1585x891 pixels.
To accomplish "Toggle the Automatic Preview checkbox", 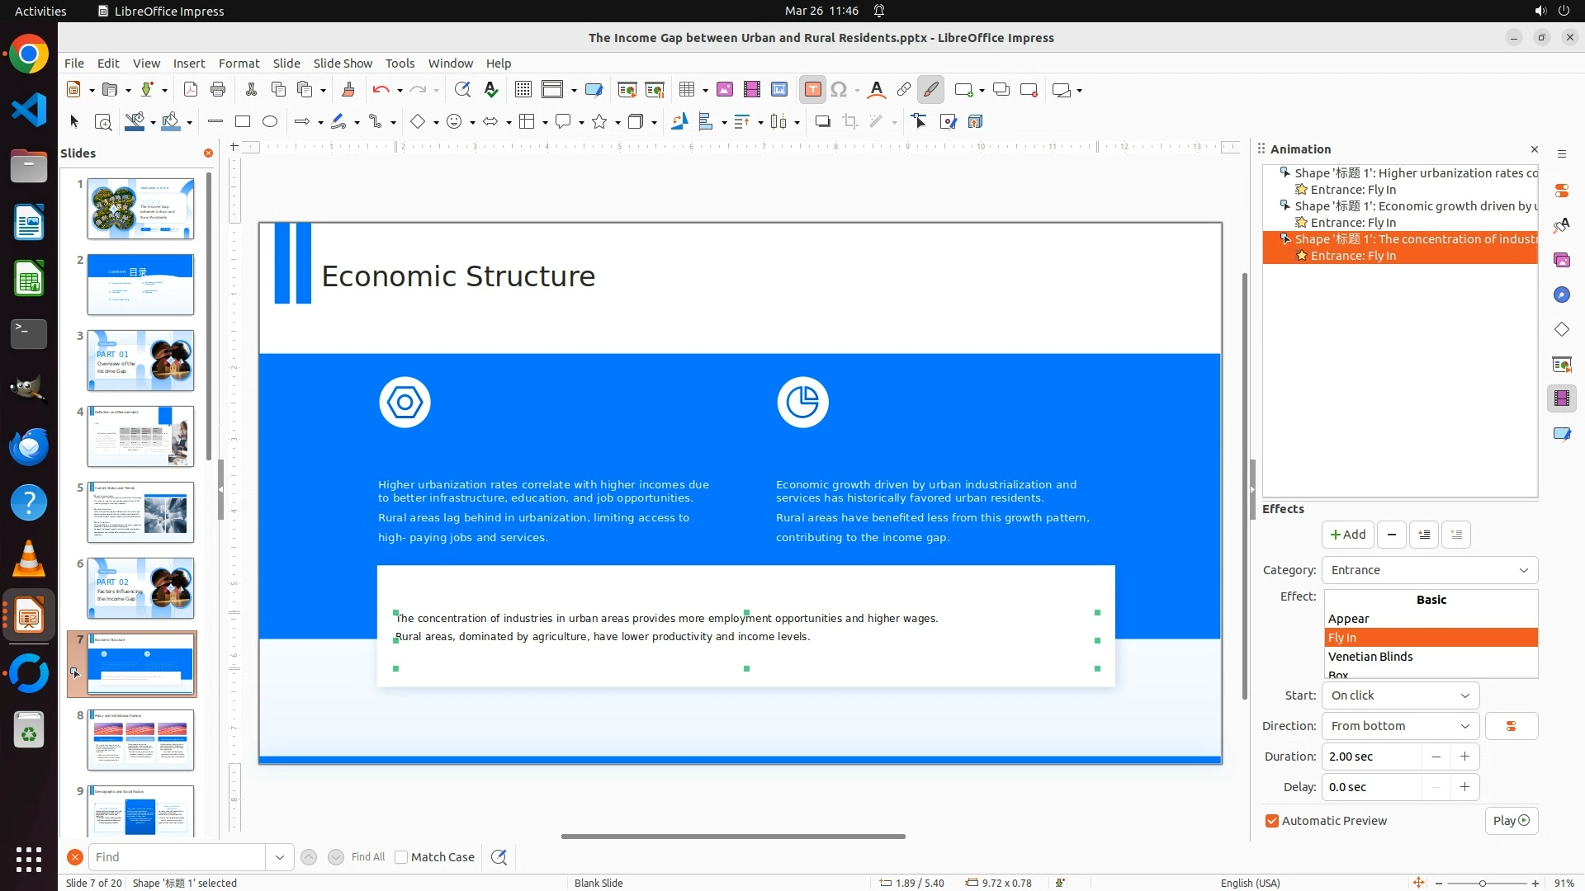I will click(1272, 821).
